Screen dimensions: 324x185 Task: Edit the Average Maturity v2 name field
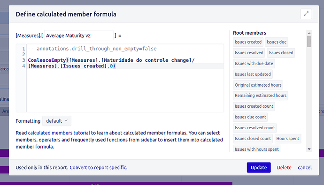79,36
